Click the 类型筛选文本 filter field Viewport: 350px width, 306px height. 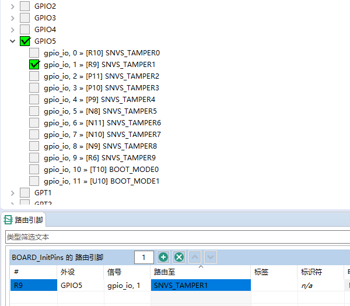177,237
